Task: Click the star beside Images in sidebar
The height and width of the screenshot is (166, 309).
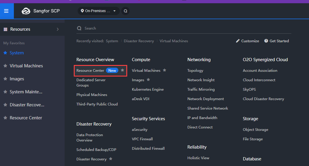Action: [x=5, y=79]
